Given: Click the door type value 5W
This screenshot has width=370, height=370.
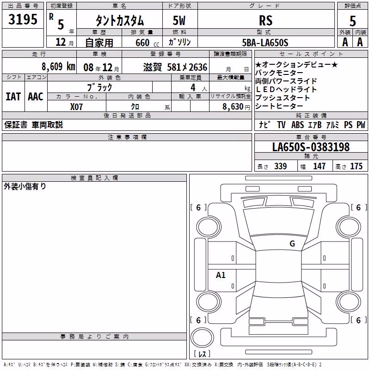Looking at the screenshot, I should tap(179, 20).
